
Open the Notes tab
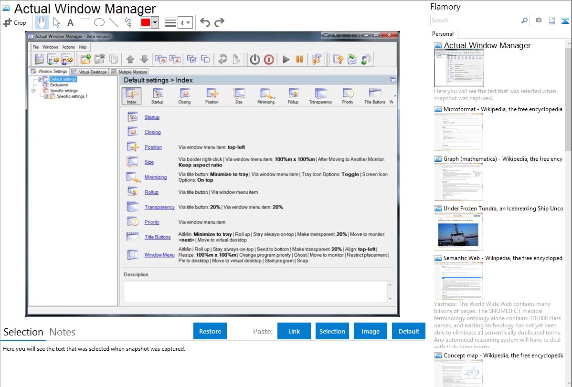point(63,332)
